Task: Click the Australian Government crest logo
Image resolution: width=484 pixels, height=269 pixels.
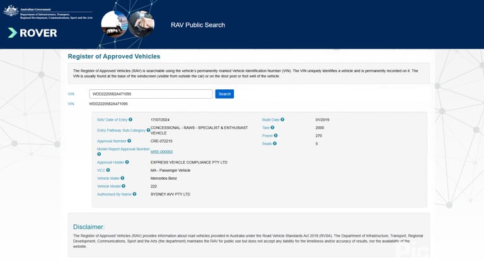Action: [x=11, y=11]
